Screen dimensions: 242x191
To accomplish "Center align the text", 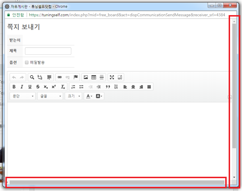I will pyautogui.click(x=133, y=87).
